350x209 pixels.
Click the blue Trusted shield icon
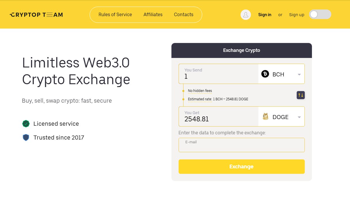point(26,138)
